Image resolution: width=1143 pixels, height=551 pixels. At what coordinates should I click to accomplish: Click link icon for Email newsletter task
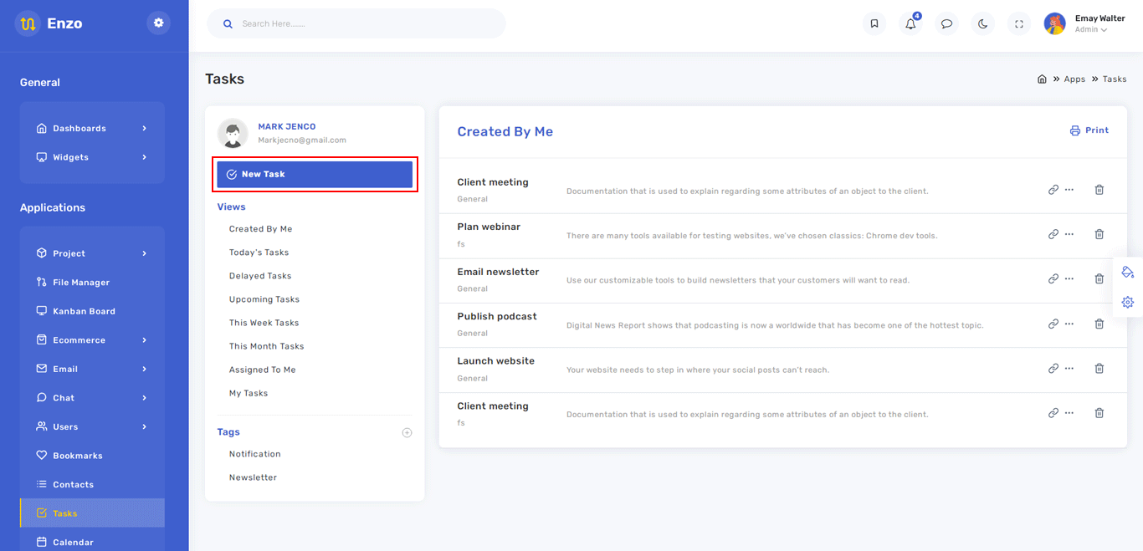(x=1053, y=279)
